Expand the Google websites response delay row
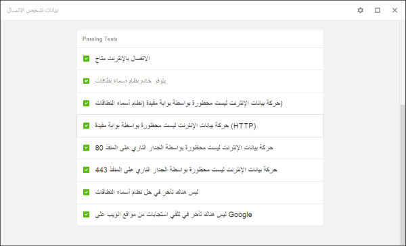 click(x=200, y=215)
